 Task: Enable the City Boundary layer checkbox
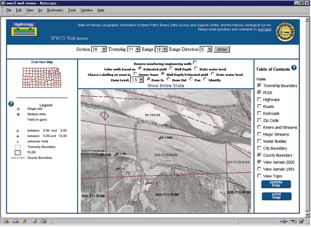click(259, 148)
